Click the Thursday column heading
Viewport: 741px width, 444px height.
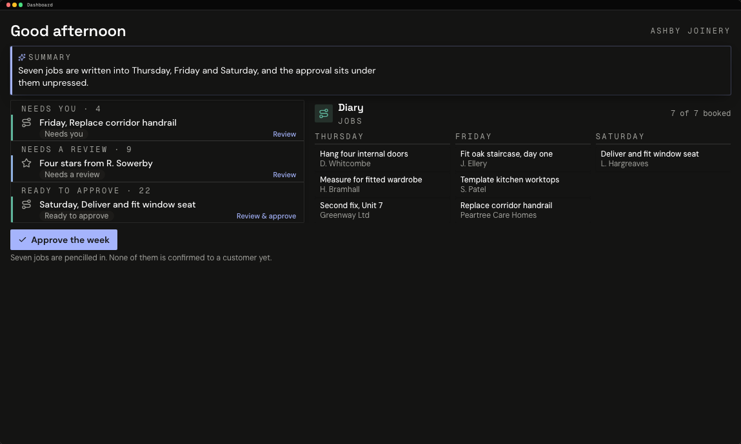(339, 137)
